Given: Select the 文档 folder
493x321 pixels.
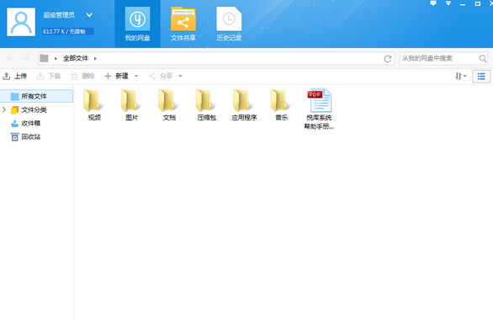Looking at the screenshot, I should click(169, 105).
